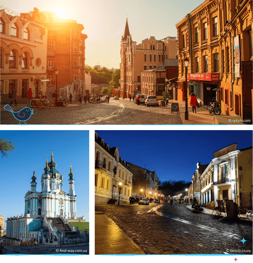
Task: Click the parked motorcycle near the store
Action: [215, 107]
